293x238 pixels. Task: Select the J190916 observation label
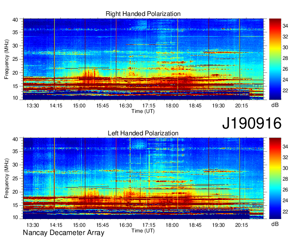click(x=252, y=123)
